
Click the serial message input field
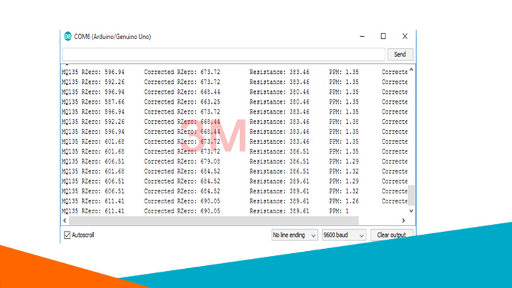(224, 54)
